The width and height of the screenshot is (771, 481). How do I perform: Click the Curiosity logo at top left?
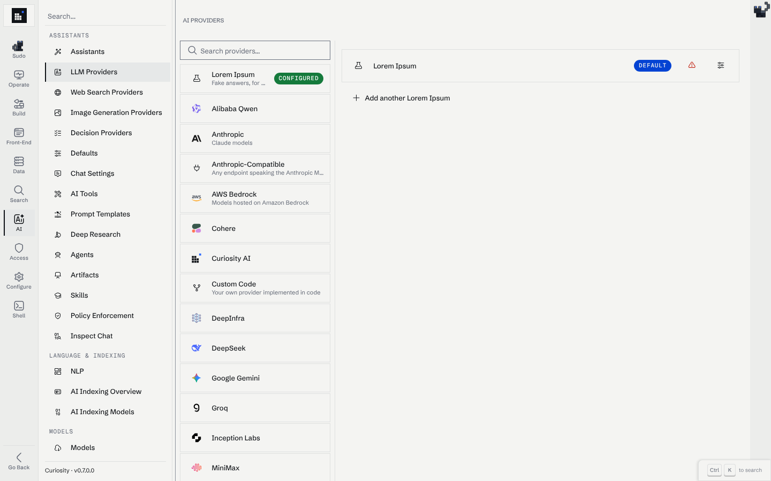point(19,16)
